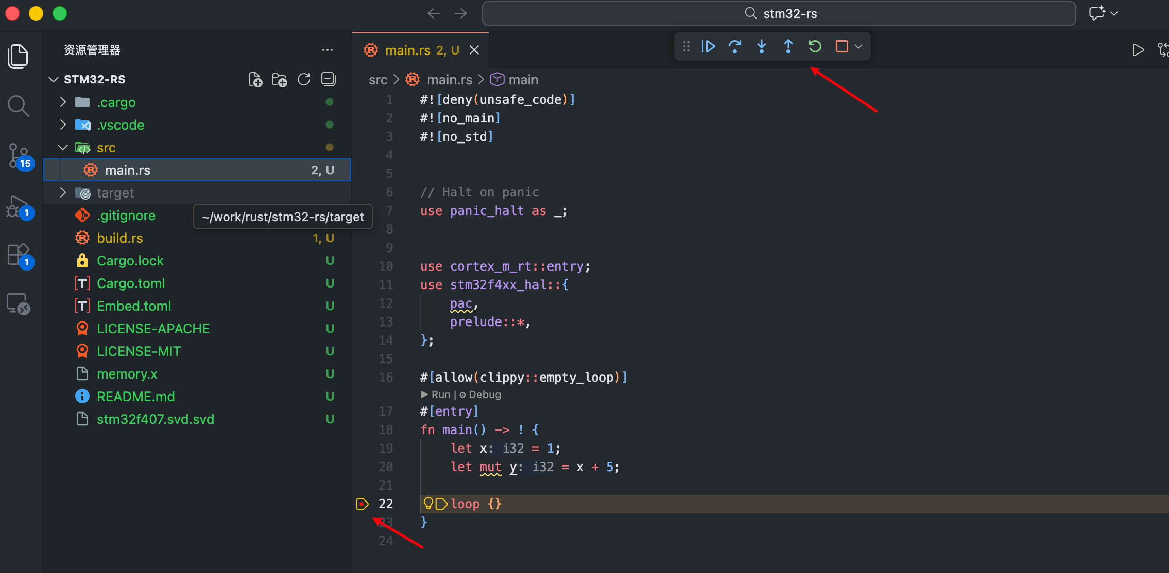Expand the .cargo folder

pos(116,102)
